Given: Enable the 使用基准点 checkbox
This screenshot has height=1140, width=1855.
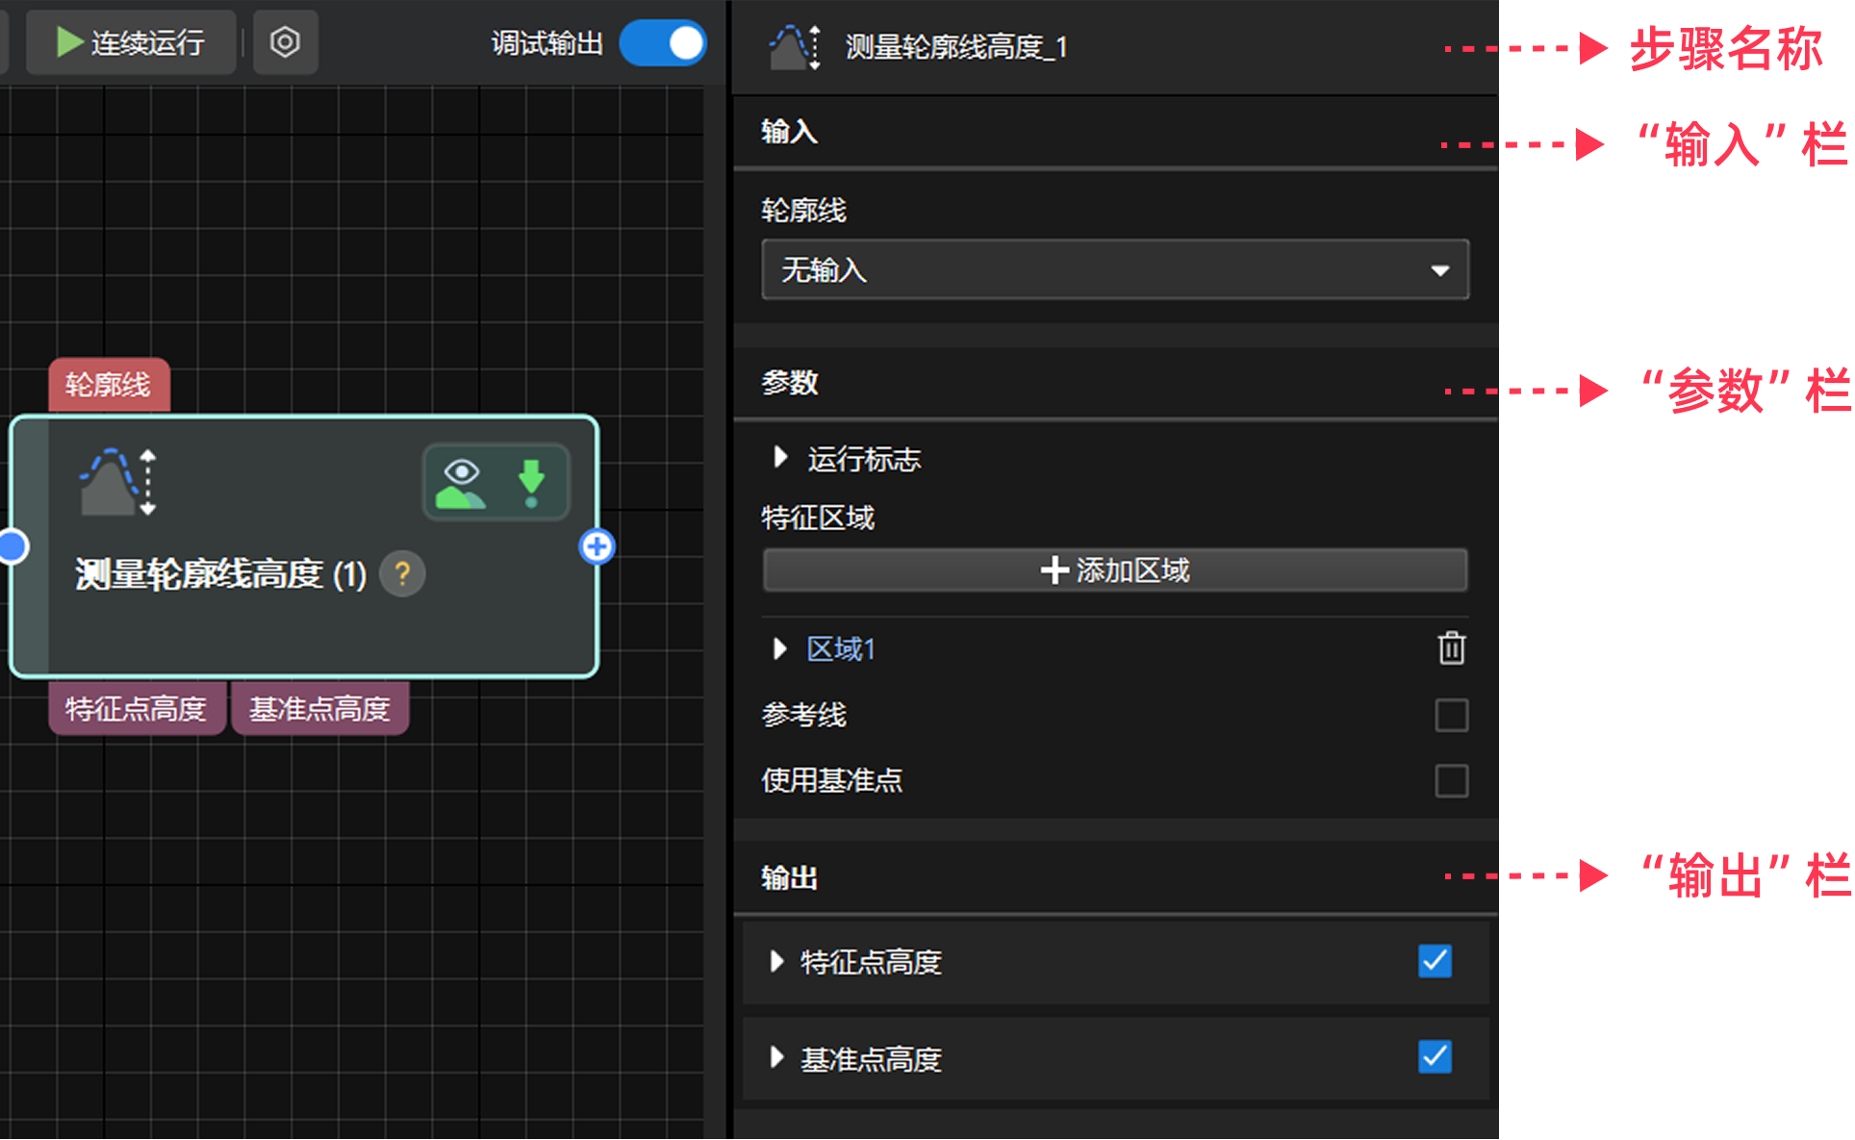Looking at the screenshot, I should [x=1451, y=781].
